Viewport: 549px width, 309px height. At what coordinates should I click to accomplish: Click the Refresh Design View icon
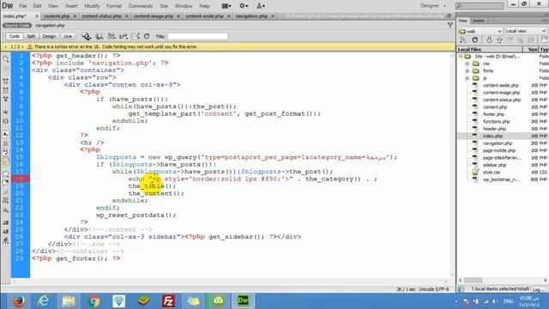[147, 36]
